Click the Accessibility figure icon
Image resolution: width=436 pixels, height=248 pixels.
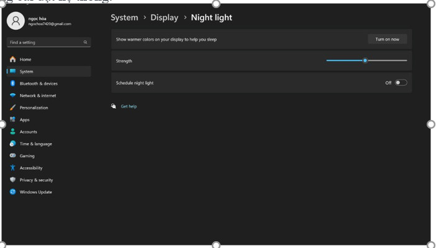point(12,168)
